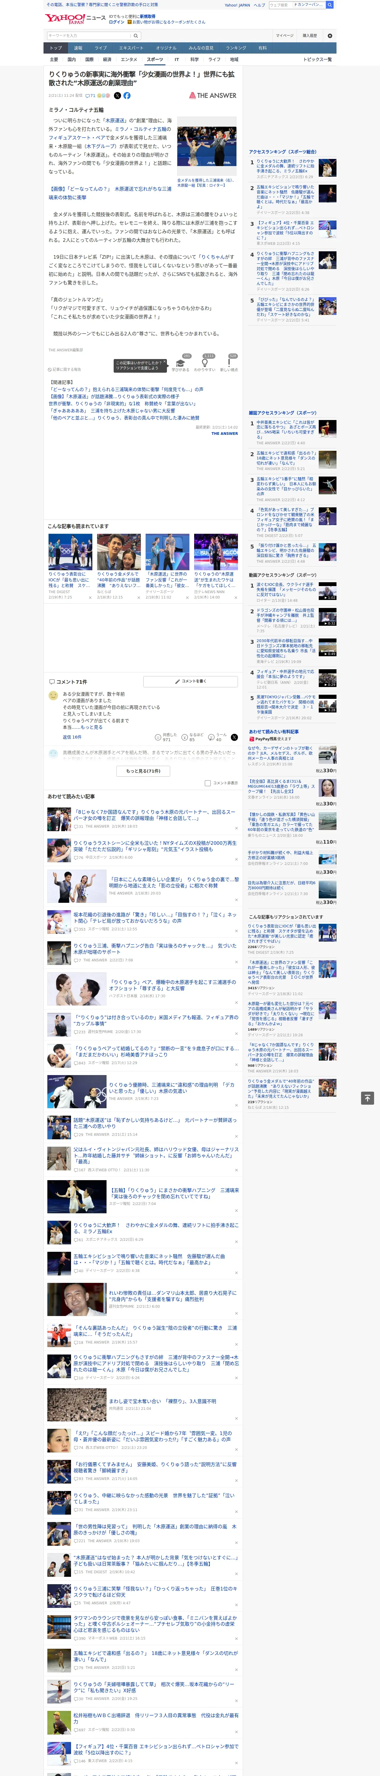Click the main article skating photo

pyautogui.click(x=207, y=147)
